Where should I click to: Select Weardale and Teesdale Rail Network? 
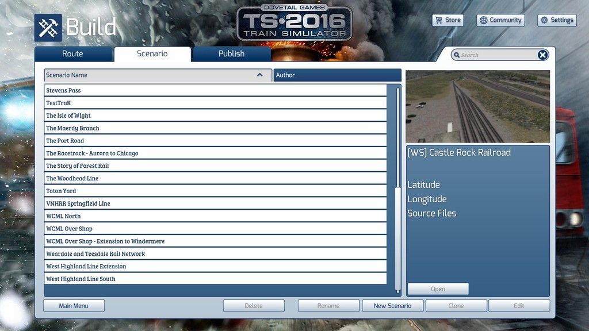tap(216, 253)
